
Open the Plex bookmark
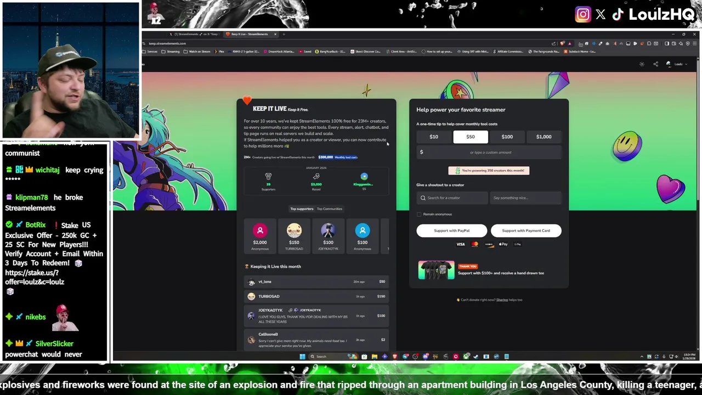[220, 52]
